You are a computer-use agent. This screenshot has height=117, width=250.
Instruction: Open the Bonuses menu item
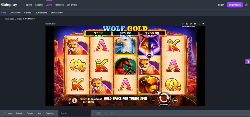coord(59,5)
